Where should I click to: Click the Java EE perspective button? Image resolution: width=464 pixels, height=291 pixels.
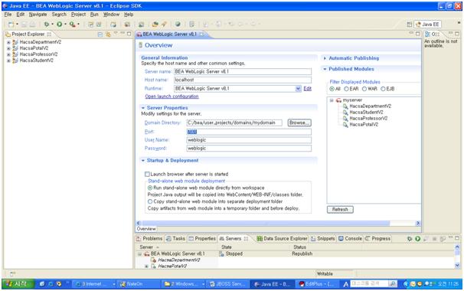click(427, 25)
